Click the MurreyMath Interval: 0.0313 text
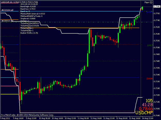 (33, 14)
